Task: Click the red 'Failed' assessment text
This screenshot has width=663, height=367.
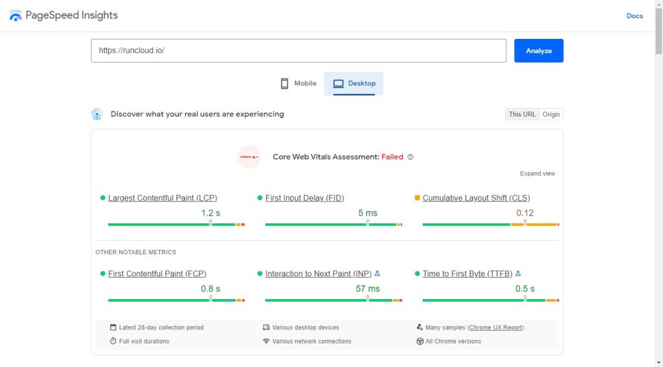Action: click(x=392, y=157)
